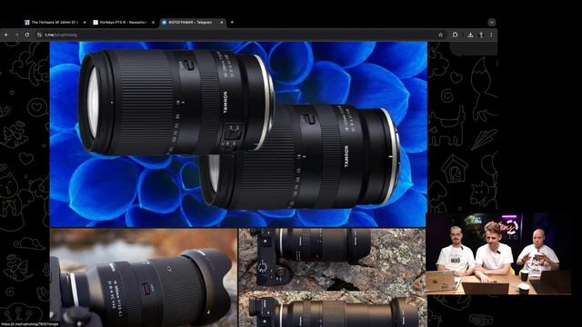This screenshot has width=582, height=327.
Task: Close The 7Artisans AF 24mm tab
Action: click(85, 22)
